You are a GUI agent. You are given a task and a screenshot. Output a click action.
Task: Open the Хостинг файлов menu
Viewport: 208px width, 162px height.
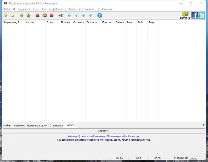pos(52,9)
